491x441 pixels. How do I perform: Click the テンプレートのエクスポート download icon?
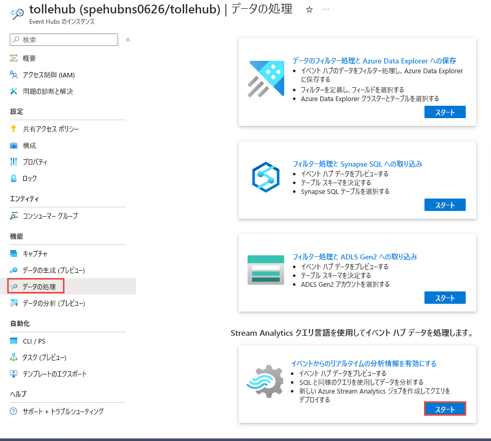click(x=13, y=373)
